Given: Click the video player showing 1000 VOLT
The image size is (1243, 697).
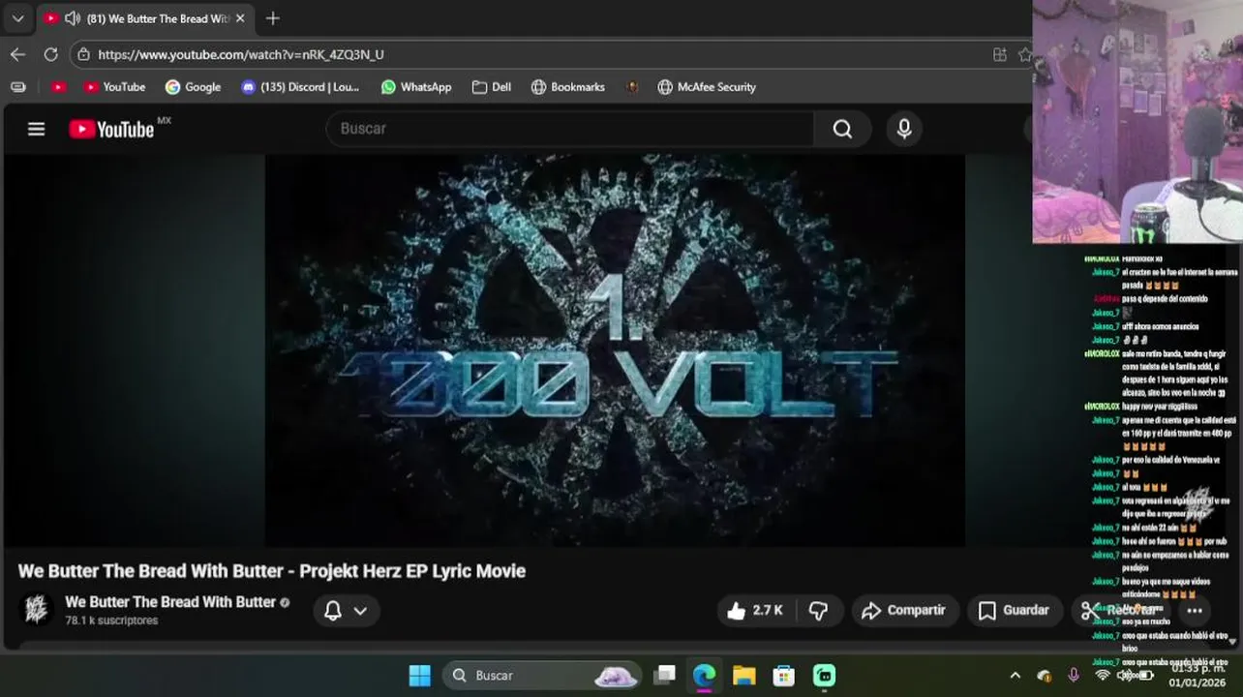Looking at the screenshot, I should pos(615,350).
